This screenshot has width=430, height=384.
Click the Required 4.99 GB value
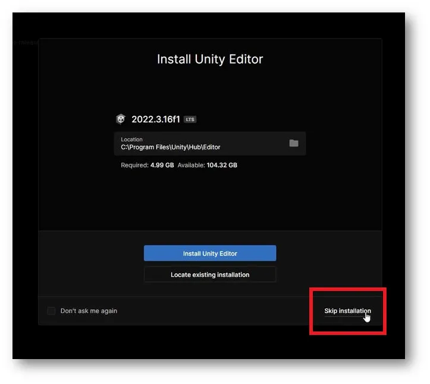(x=163, y=165)
